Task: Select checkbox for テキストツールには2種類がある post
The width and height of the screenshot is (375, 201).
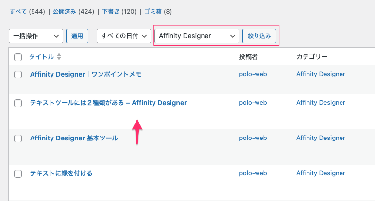Action: (18, 103)
